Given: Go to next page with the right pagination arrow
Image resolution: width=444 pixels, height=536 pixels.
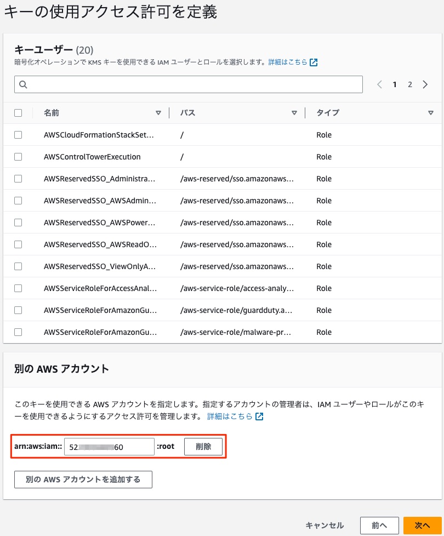Looking at the screenshot, I should click(425, 84).
